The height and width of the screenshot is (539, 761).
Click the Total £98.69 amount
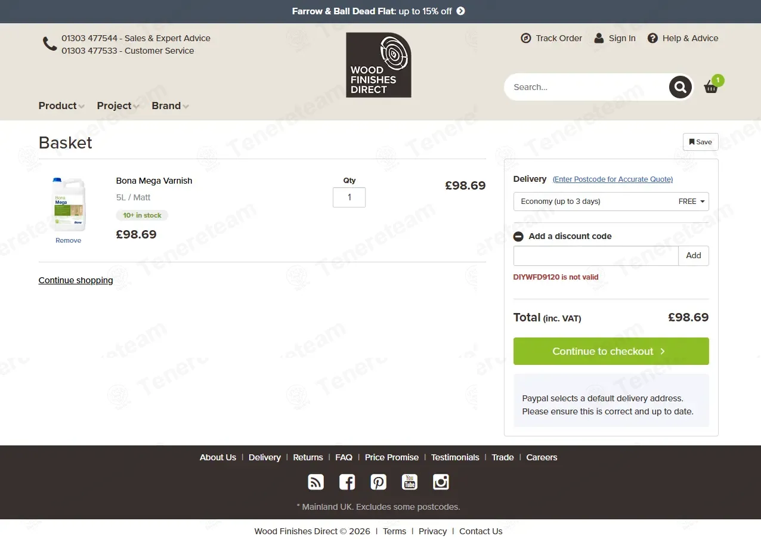point(688,317)
